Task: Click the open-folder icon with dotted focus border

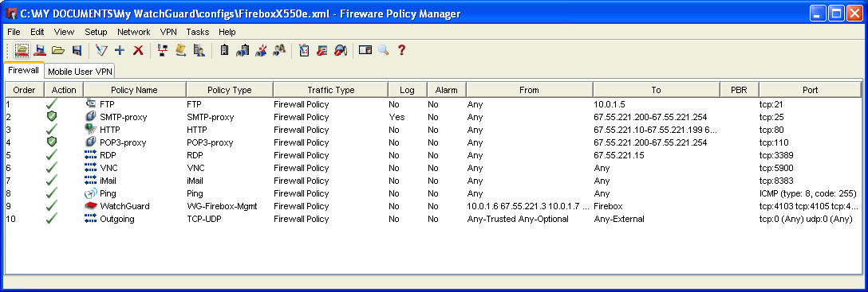Action: click(x=21, y=50)
